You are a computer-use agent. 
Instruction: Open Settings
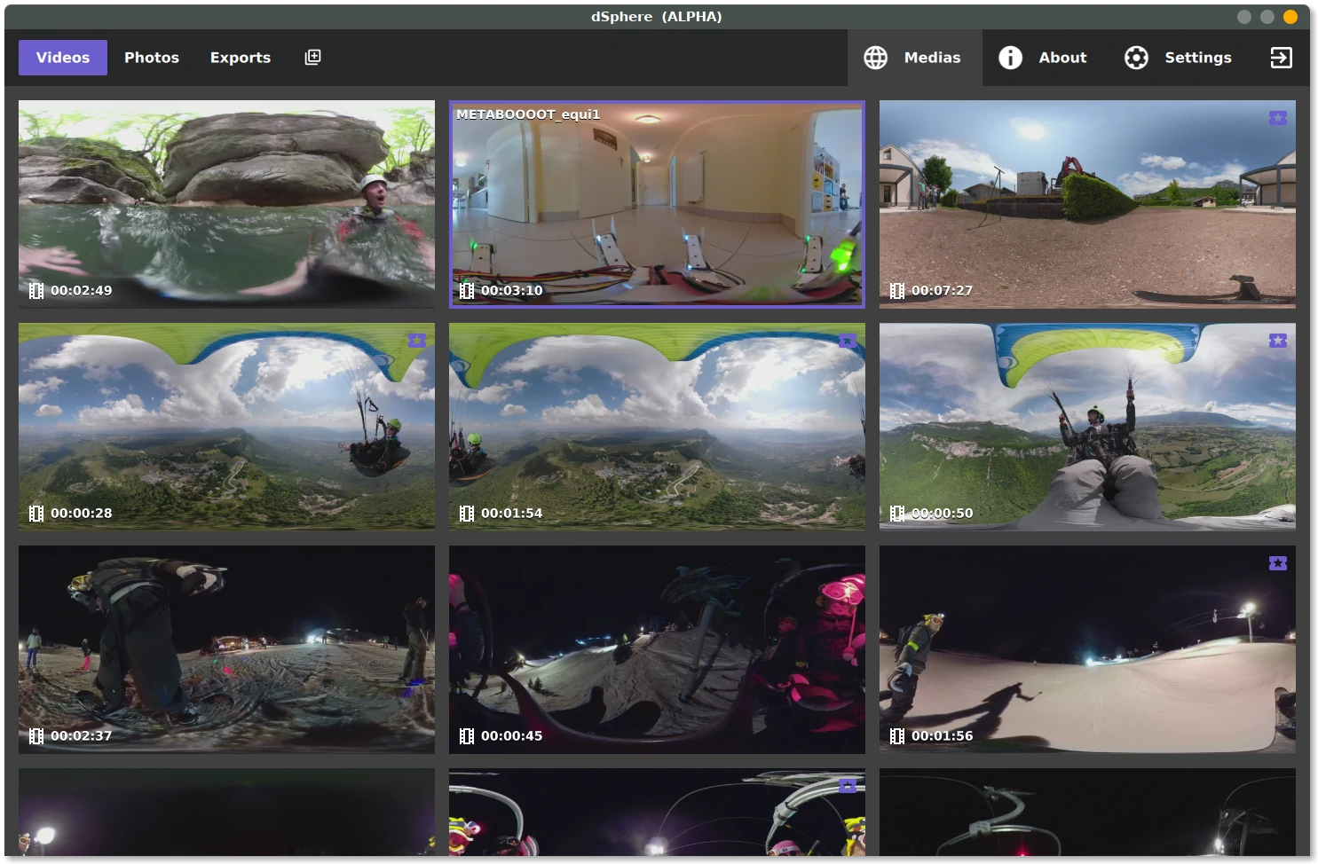coord(1179,58)
